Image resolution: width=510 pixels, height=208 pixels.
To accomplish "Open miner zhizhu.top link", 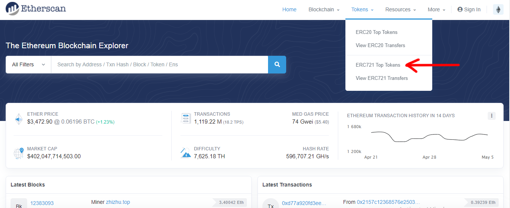I will 118,202.
